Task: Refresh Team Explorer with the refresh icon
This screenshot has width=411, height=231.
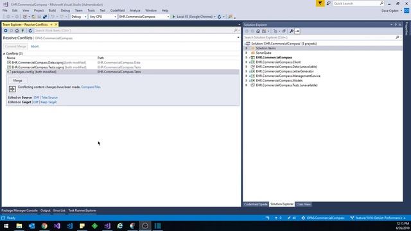Action: coord(30,31)
